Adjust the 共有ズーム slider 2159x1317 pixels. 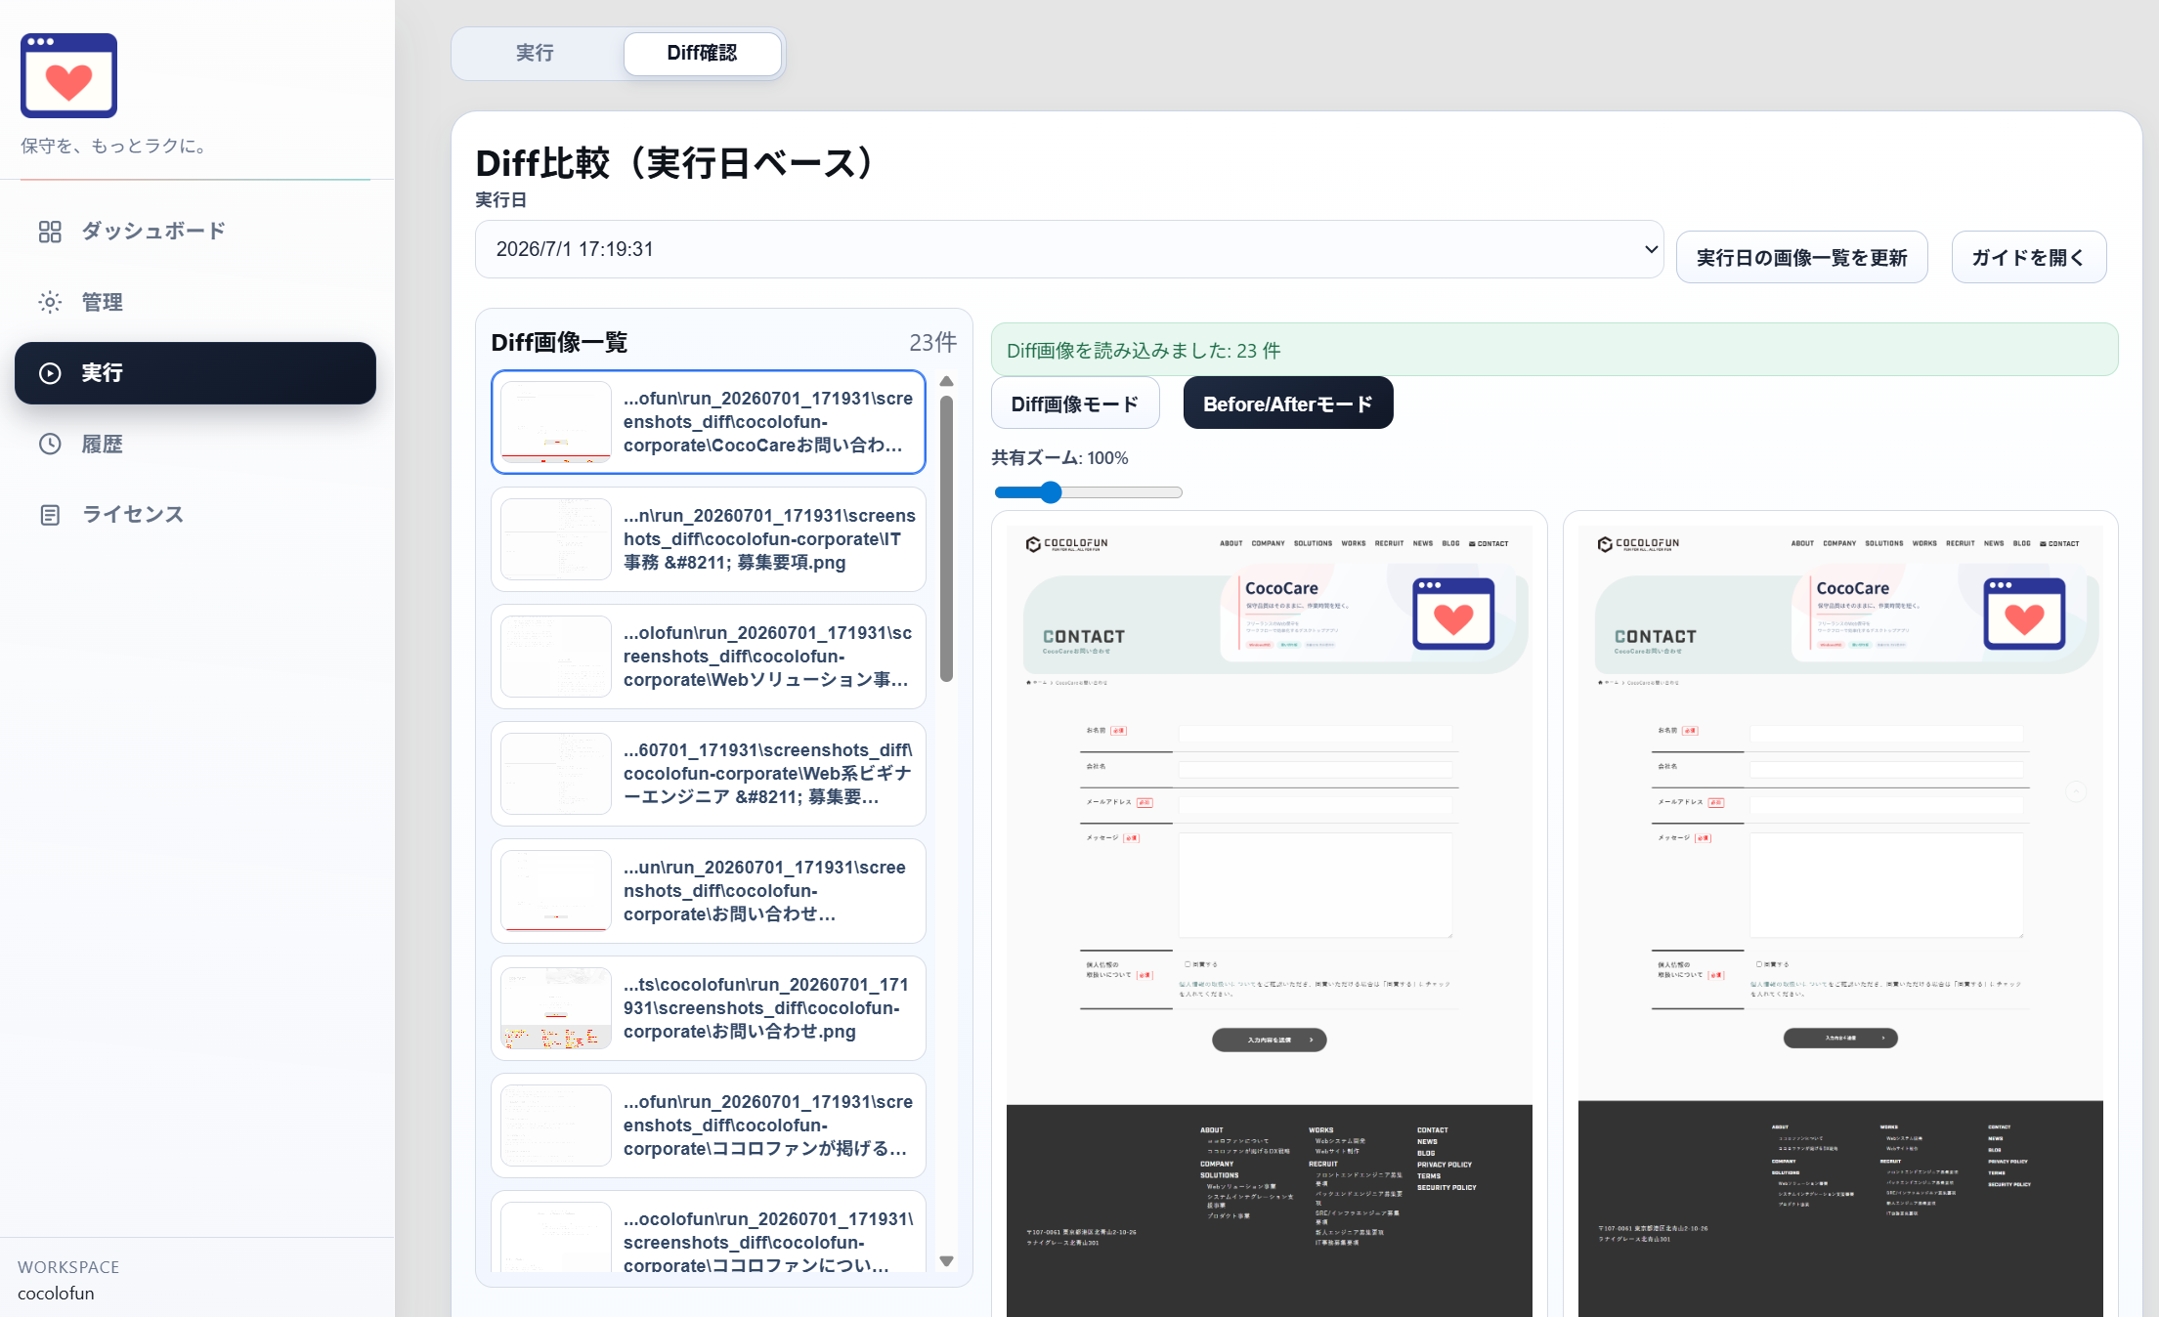click(x=1087, y=492)
